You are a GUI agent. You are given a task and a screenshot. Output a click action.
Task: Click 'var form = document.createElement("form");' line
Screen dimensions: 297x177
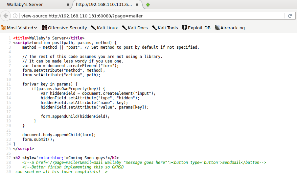(x=70, y=66)
